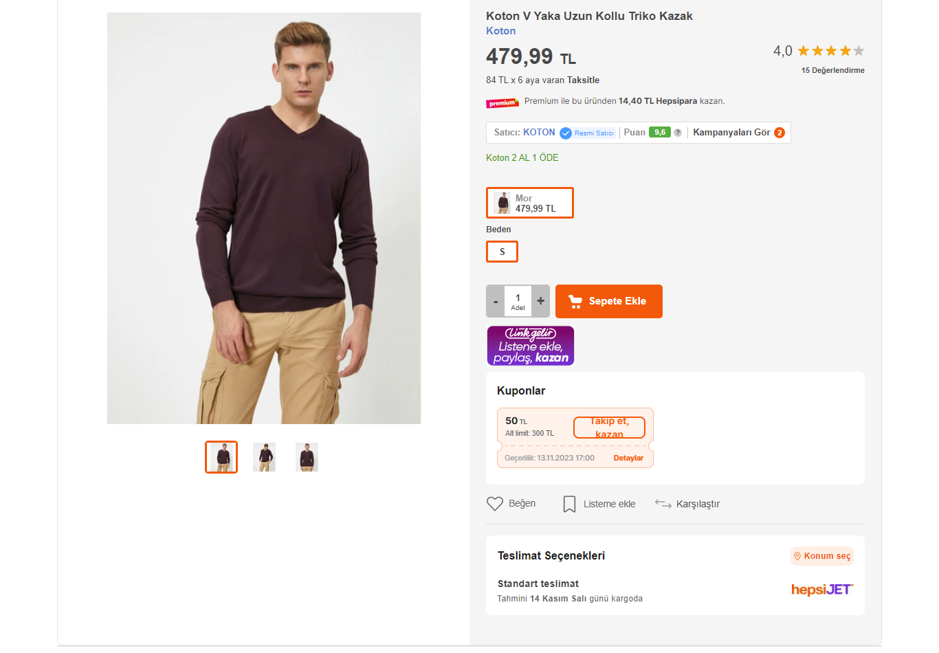Click the star rating icons

[x=830, y=51]
